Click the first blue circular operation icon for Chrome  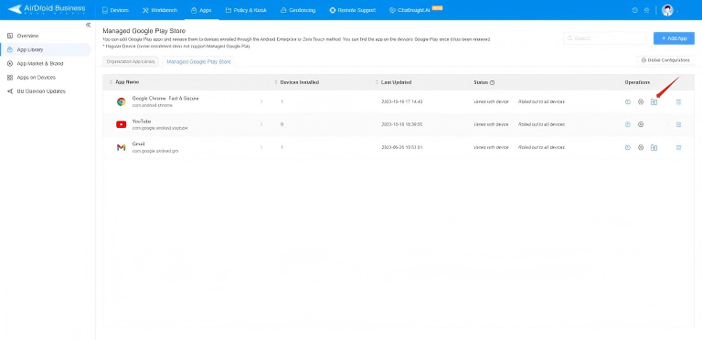click(x=628, y=102)
